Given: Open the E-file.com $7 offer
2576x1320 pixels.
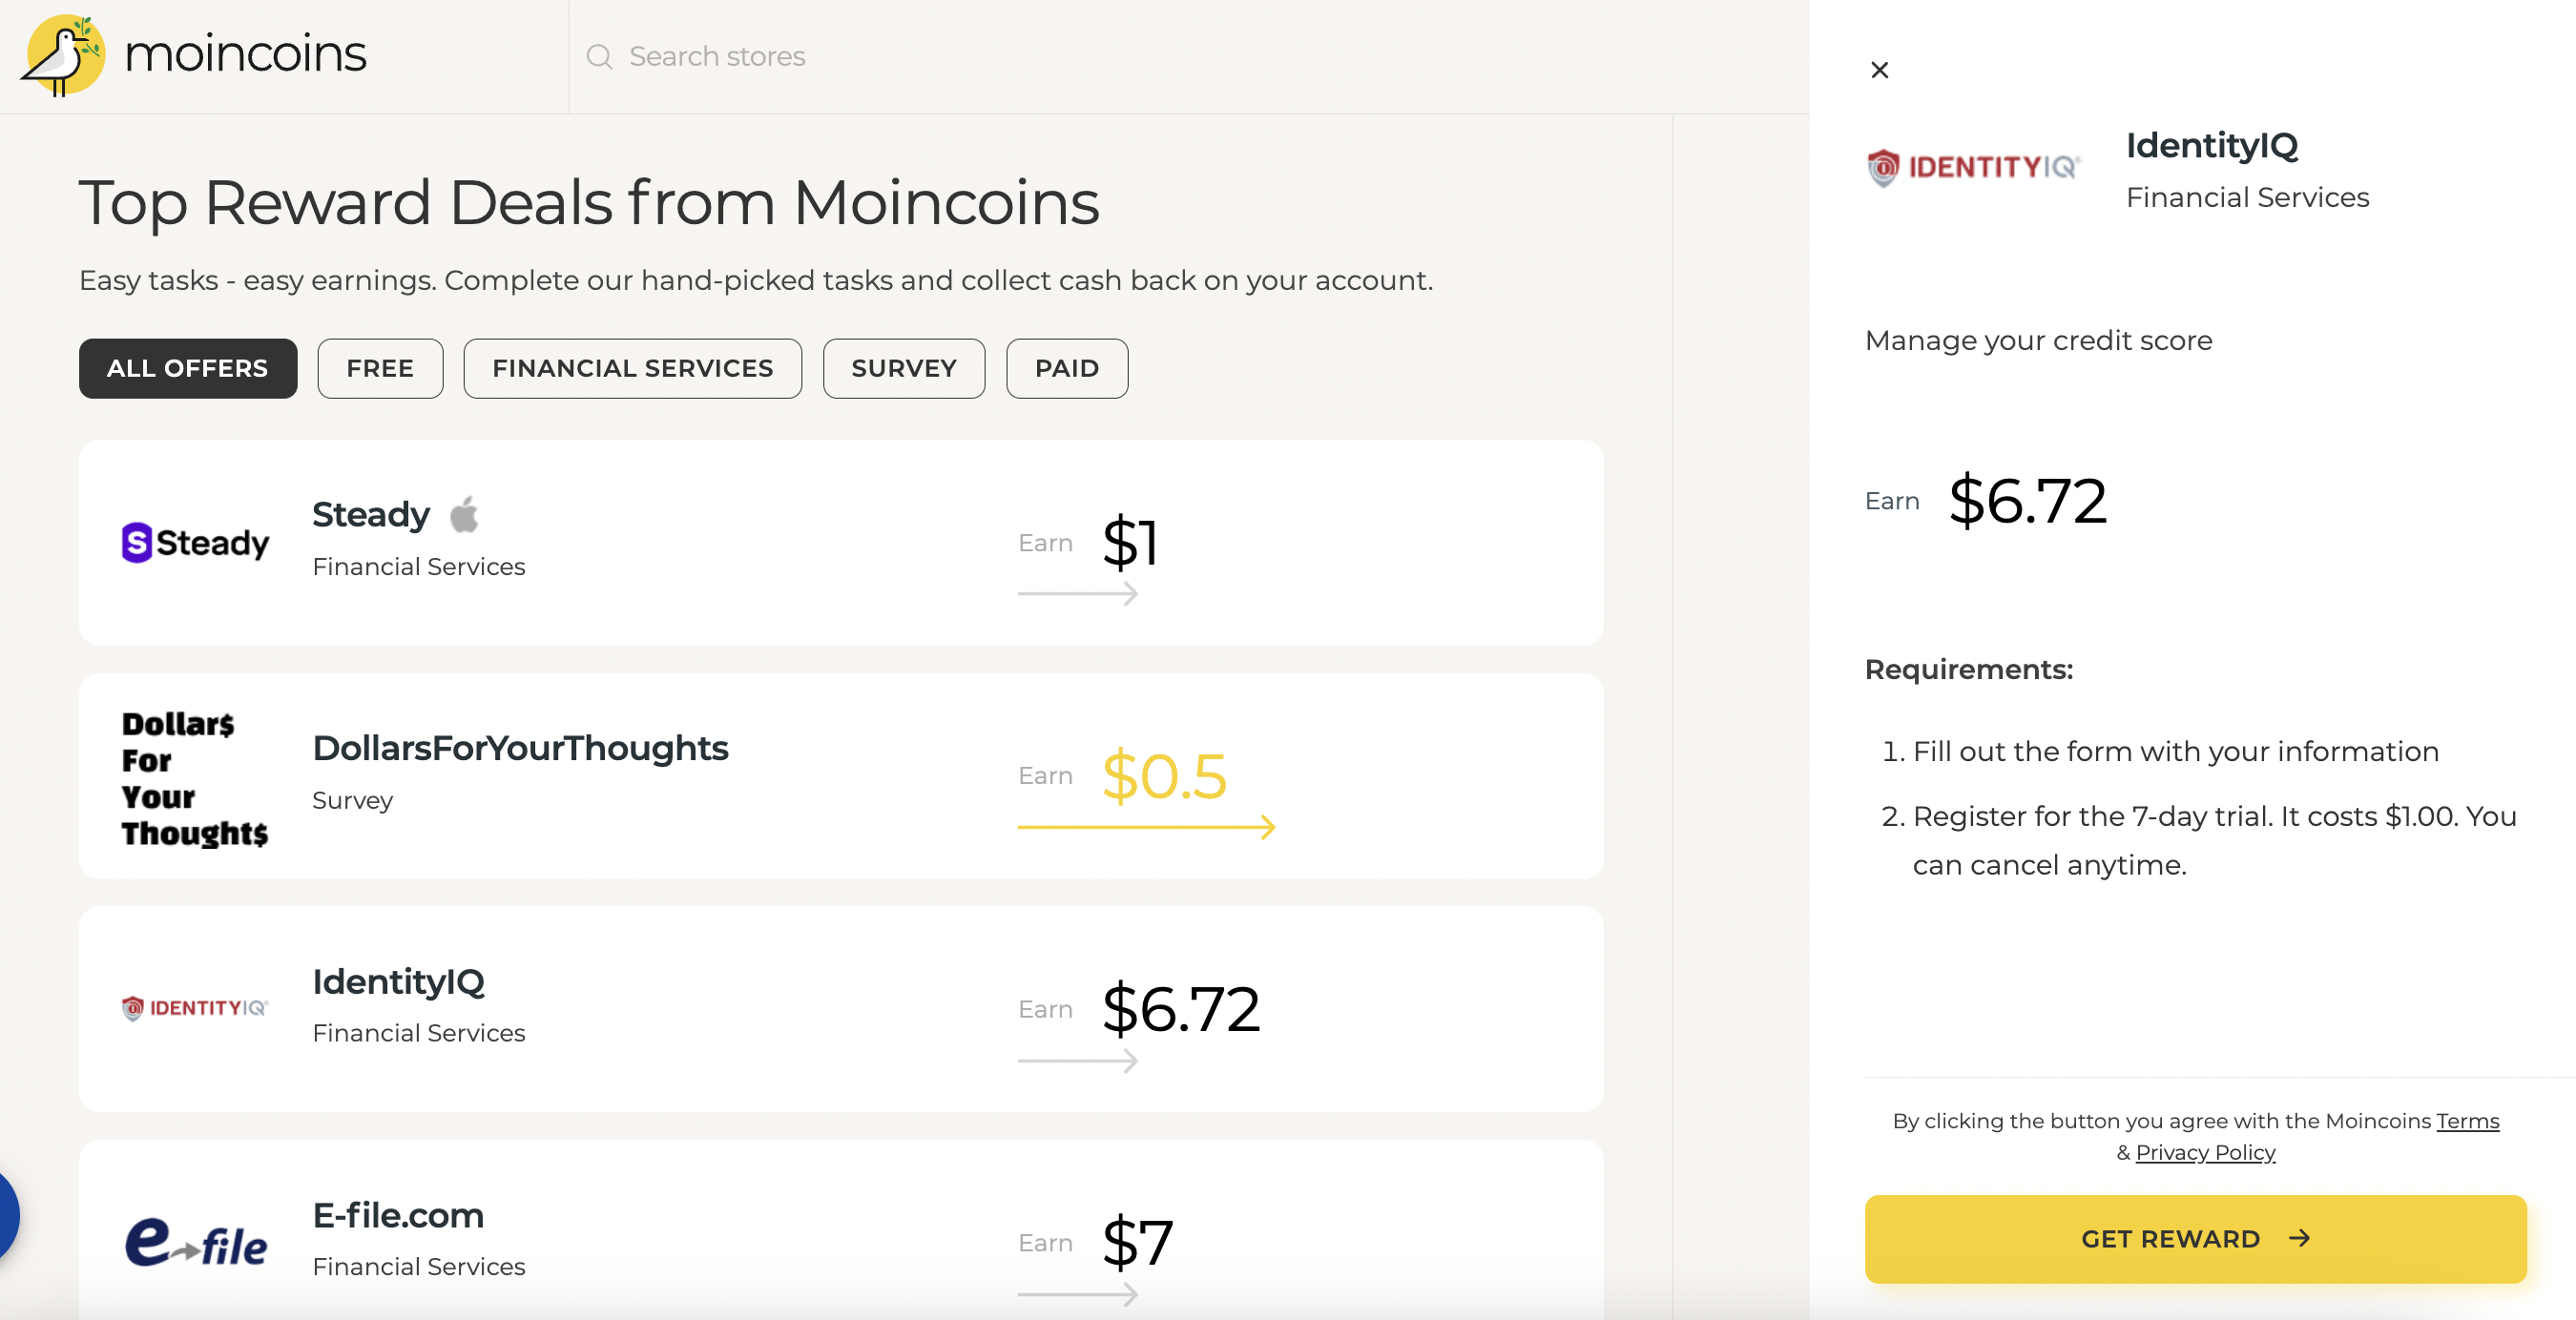Looking at the screenshot, I should [x=841, y=1230].
